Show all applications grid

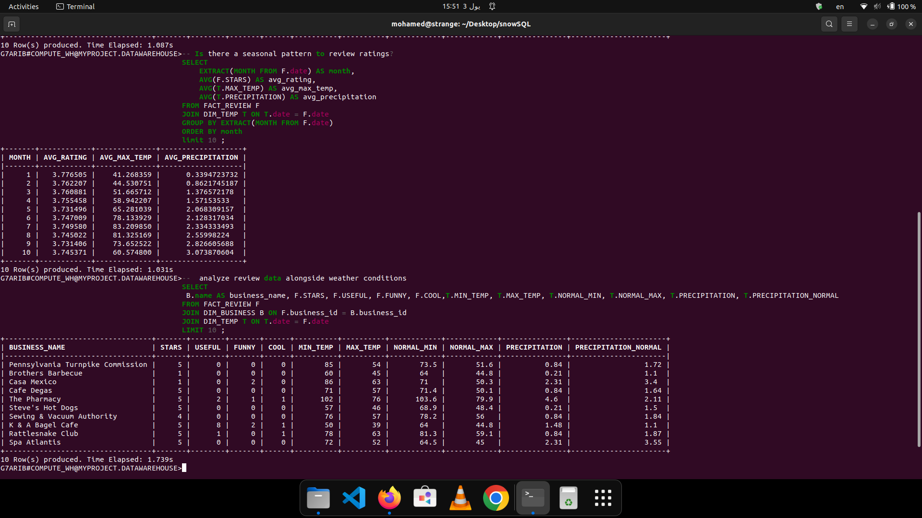603,498
